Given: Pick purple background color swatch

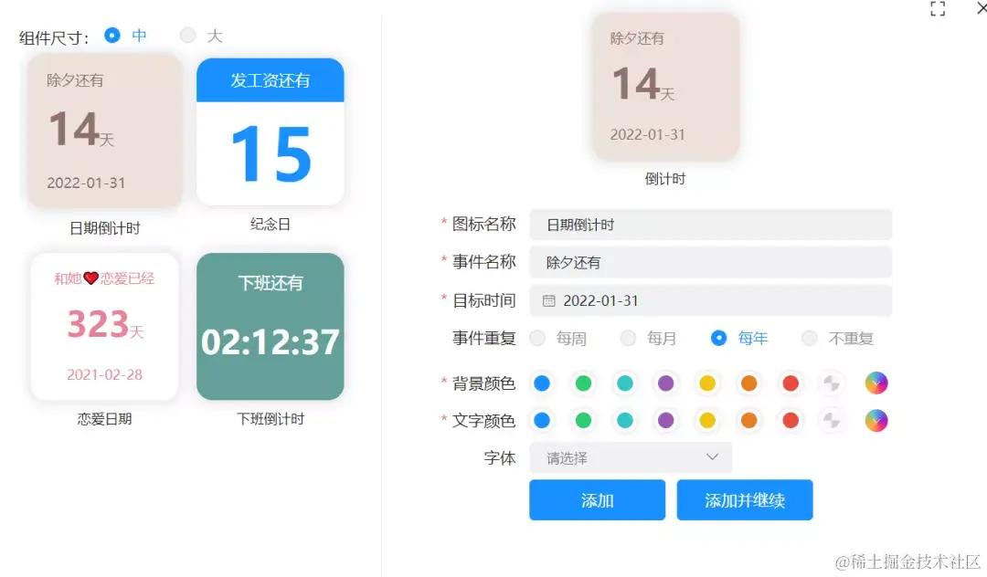Looking at the screenshot, I should pos(665,383).
